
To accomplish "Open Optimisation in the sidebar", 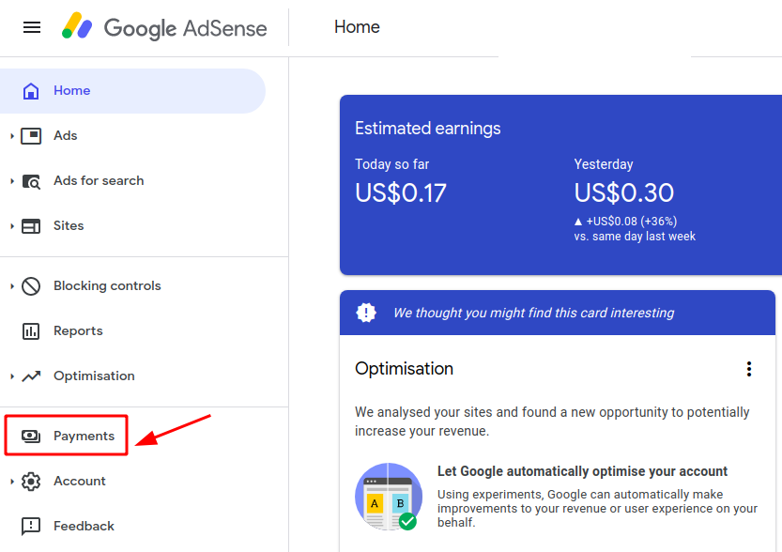I will pyautogui.click(x=94, y=376).
